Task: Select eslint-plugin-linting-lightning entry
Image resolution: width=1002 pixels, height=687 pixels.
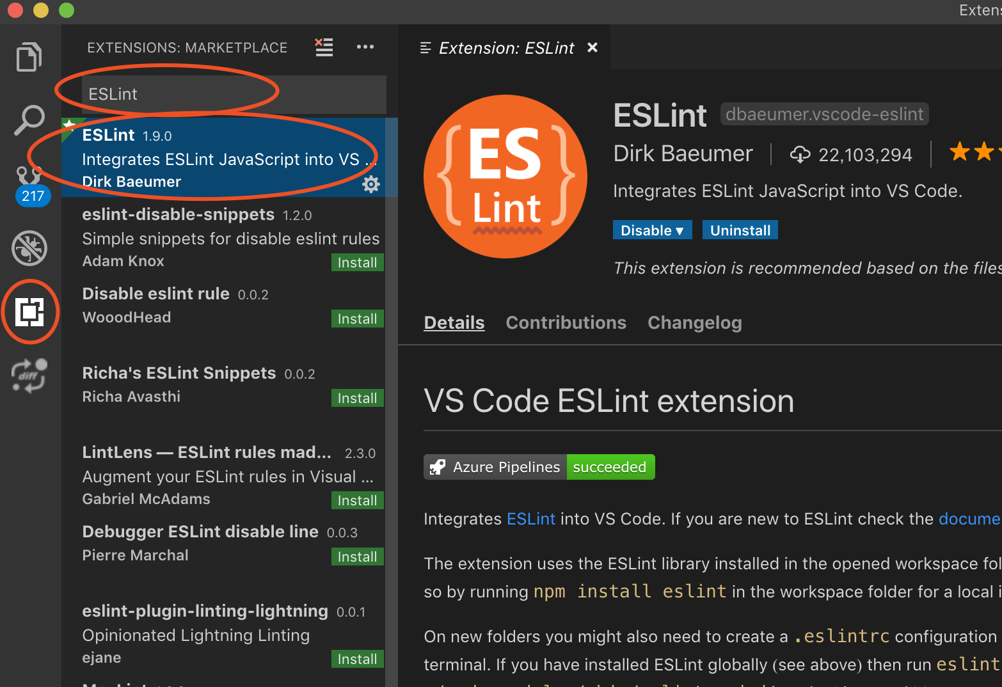Action: point(229,633)
